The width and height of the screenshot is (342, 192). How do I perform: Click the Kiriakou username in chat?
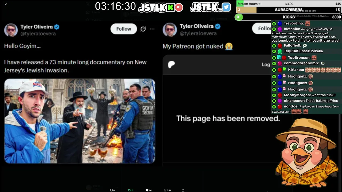[x=296, y=70]
